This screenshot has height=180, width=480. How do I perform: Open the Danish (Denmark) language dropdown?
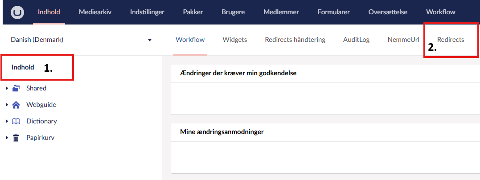81,40
